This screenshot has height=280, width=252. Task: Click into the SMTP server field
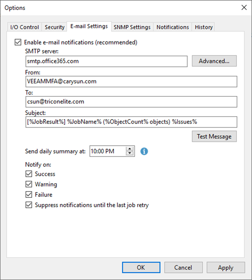pyautogui.click(x=107, y=61)
